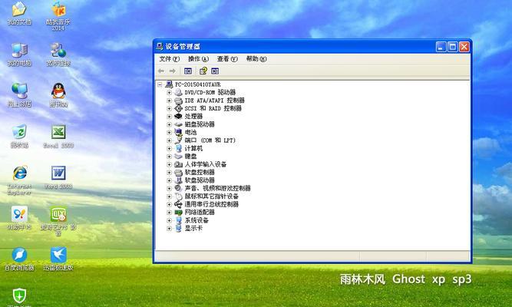
Task: Select the green shield security desktop icon
Action: (19, 296)
